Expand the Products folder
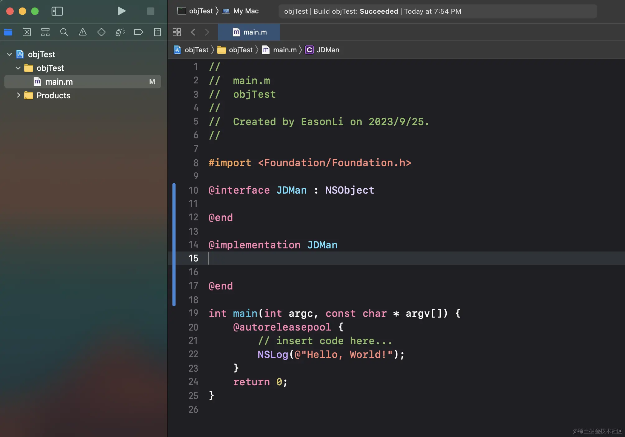 [18, 95]
